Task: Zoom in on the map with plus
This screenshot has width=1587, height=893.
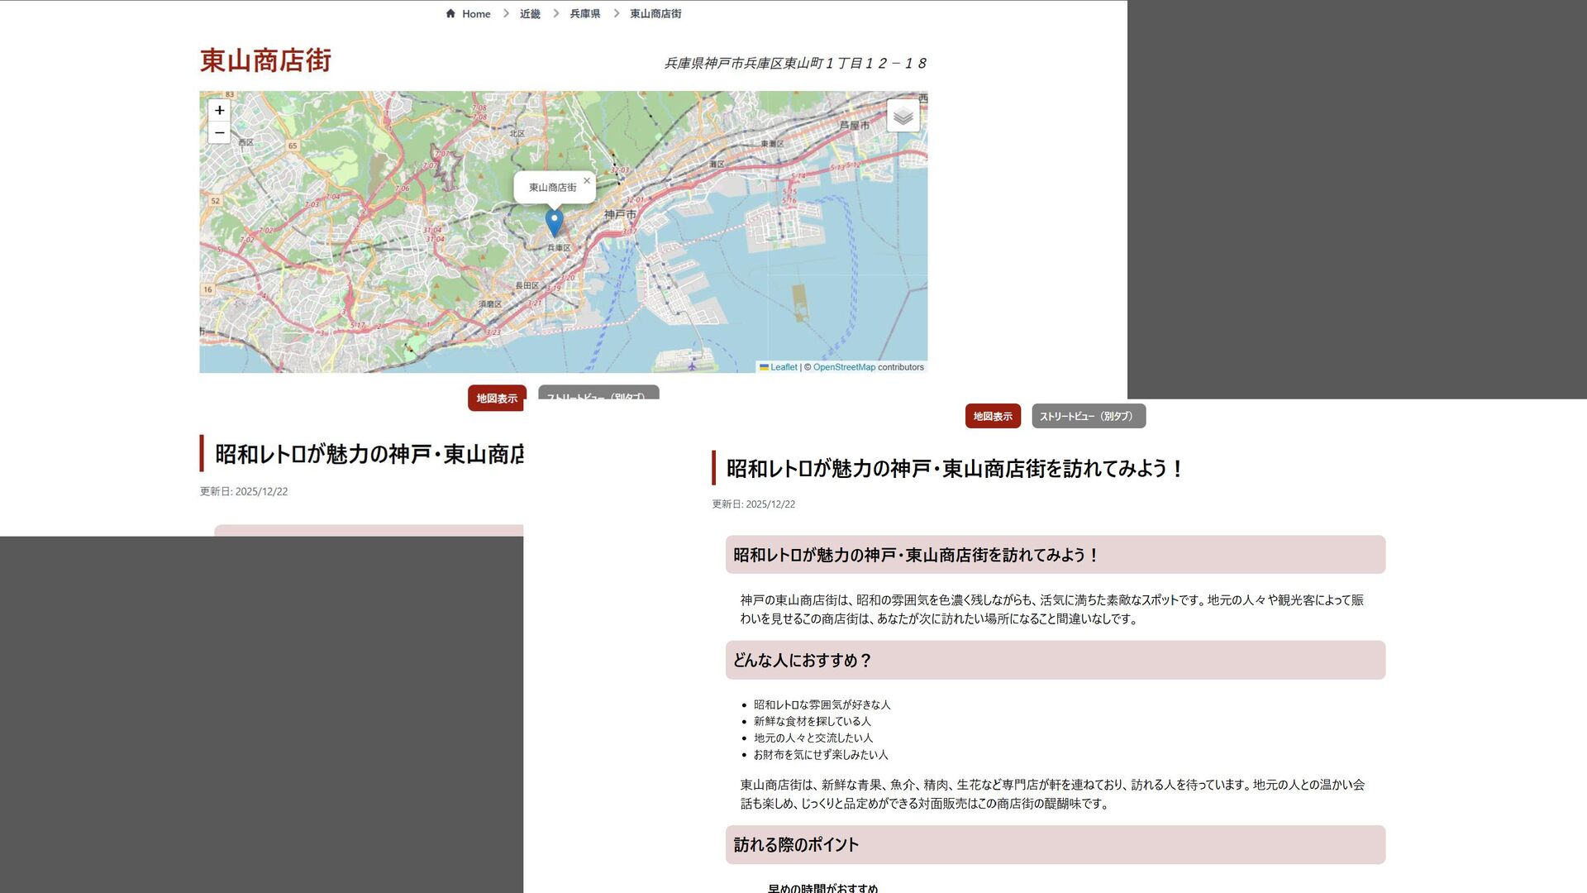Action: (x=219, y=110)
